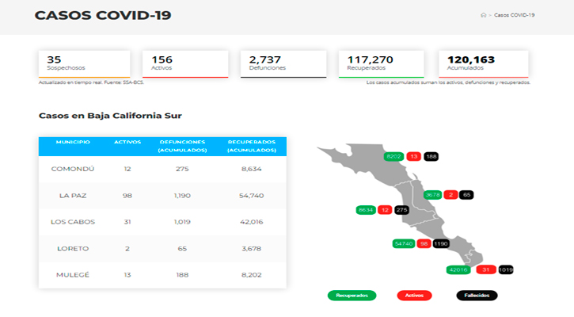Click the black 1019 deaths badge on map
This screenshot has width=574, height=317.
click(x=507, y=269)
